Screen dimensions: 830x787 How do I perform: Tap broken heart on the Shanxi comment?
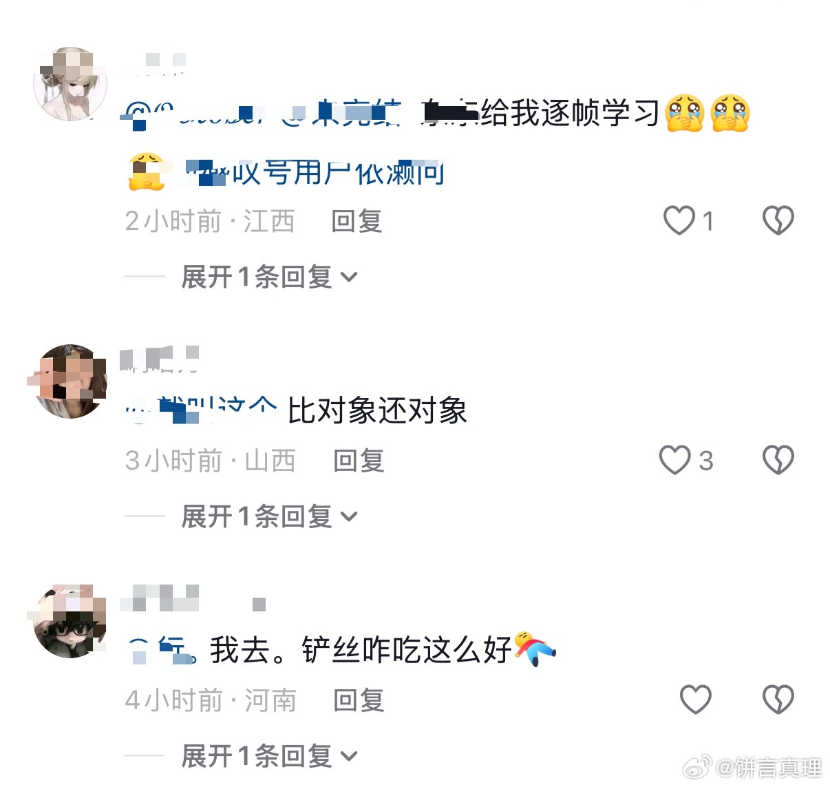coord(778,460)
